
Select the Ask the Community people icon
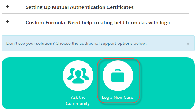[78, 76]
